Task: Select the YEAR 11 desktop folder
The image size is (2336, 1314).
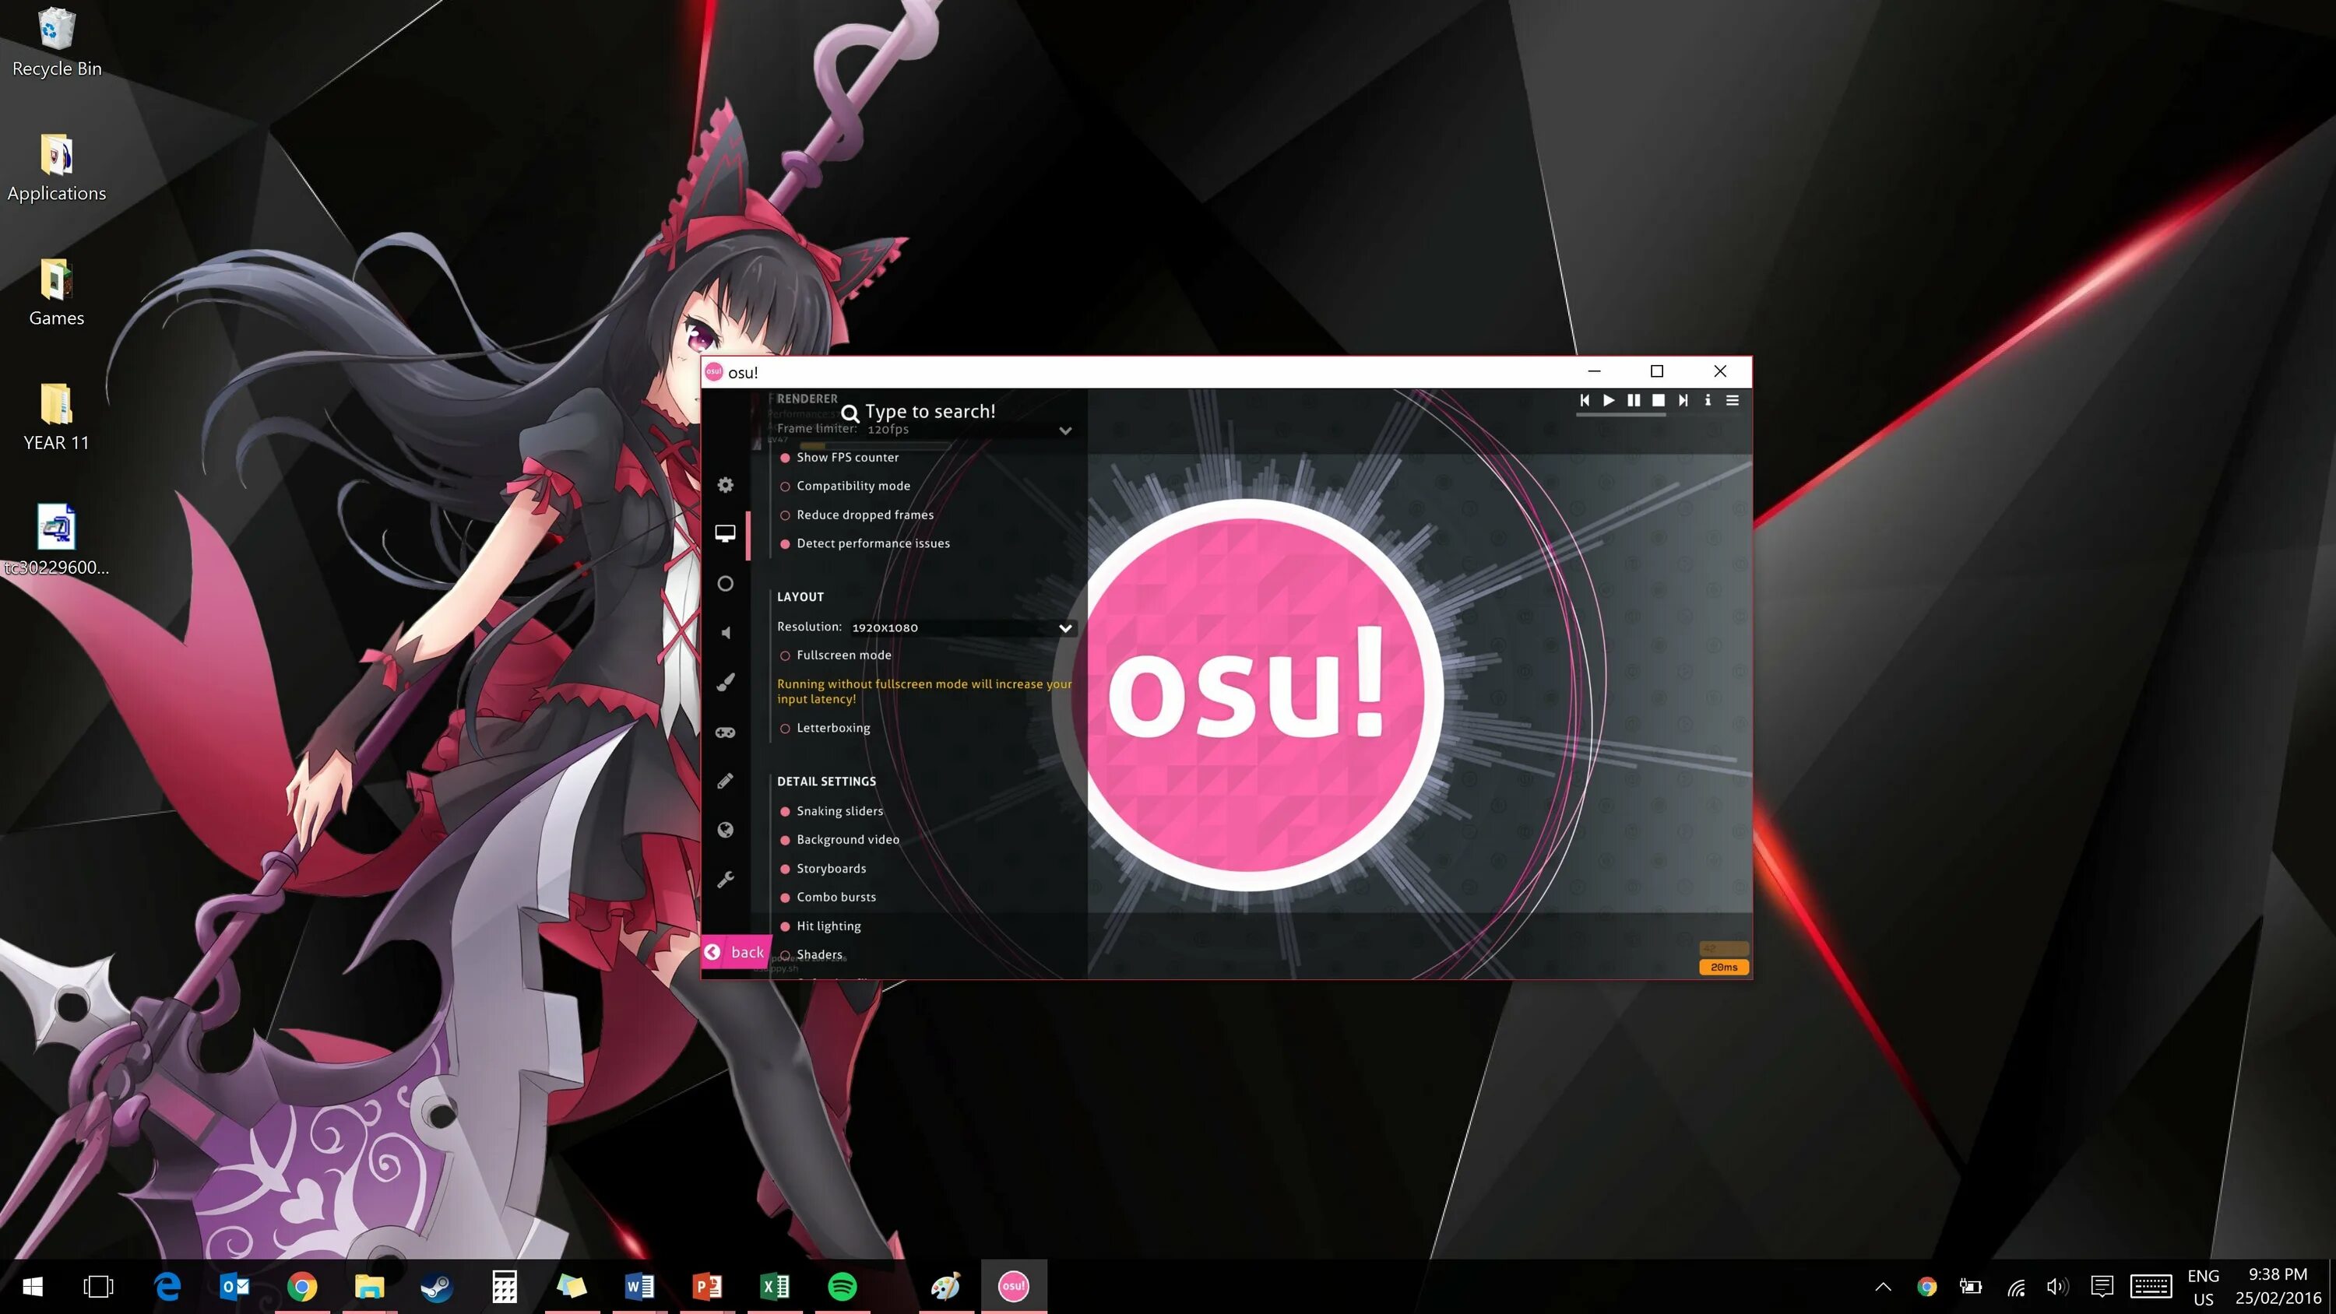Action: tap(56, 417)
